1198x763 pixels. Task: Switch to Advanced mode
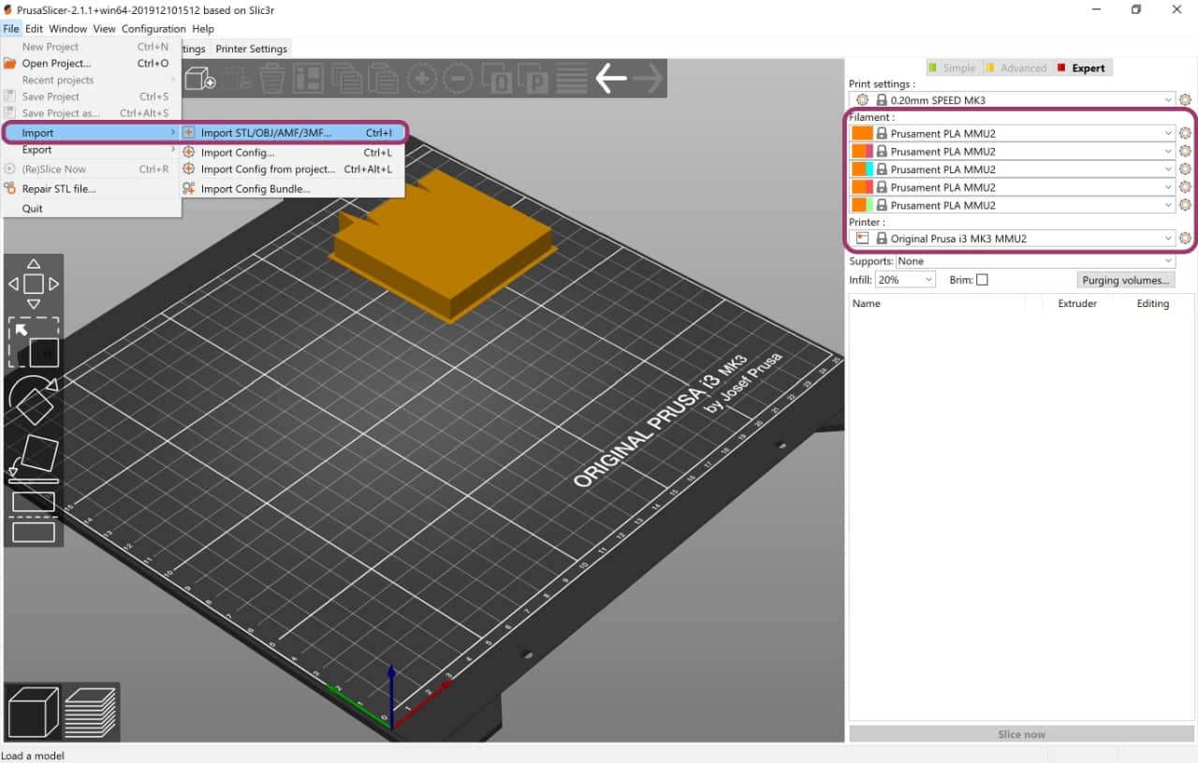(1016, 67)
